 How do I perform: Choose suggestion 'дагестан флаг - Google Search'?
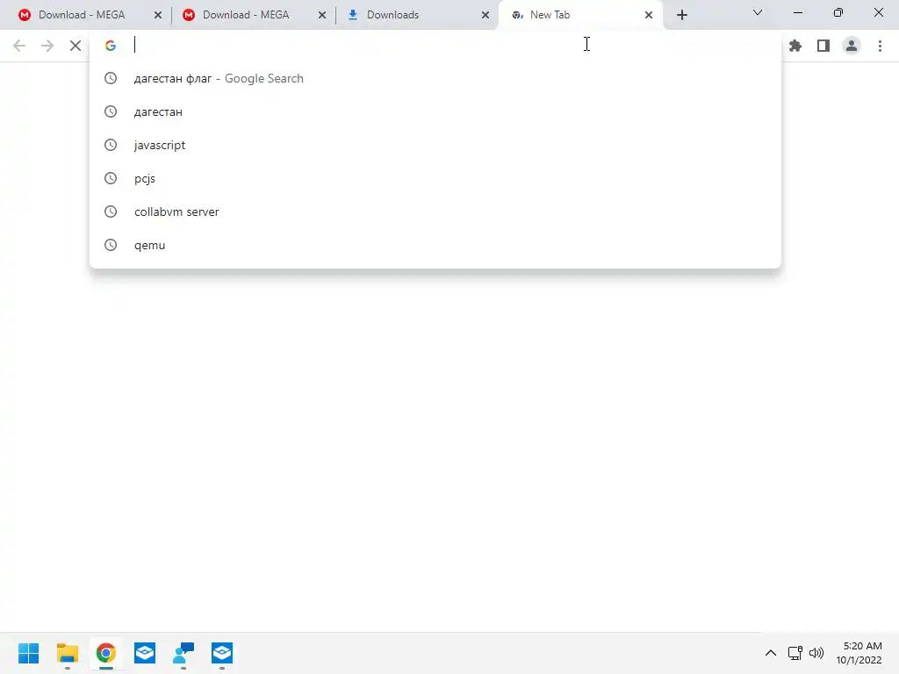click(x=435, y=78)
